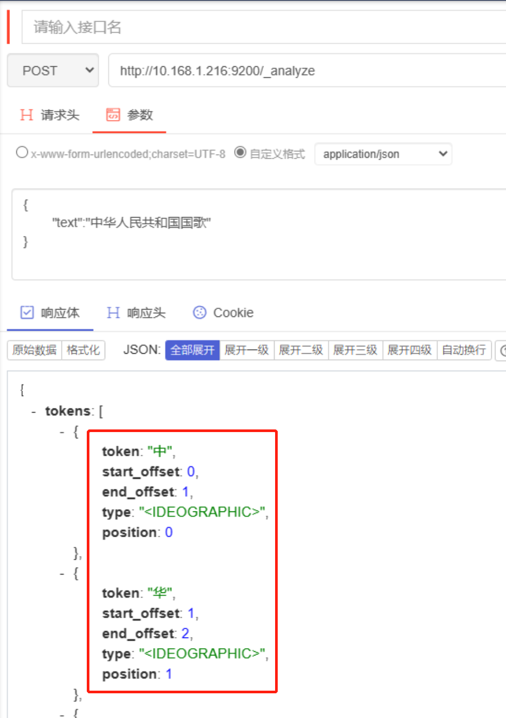506x718 pixels.
Task: Select the x-www-form-urlencoded radio button
Action: pyautogui.click(x=22, y=152)
